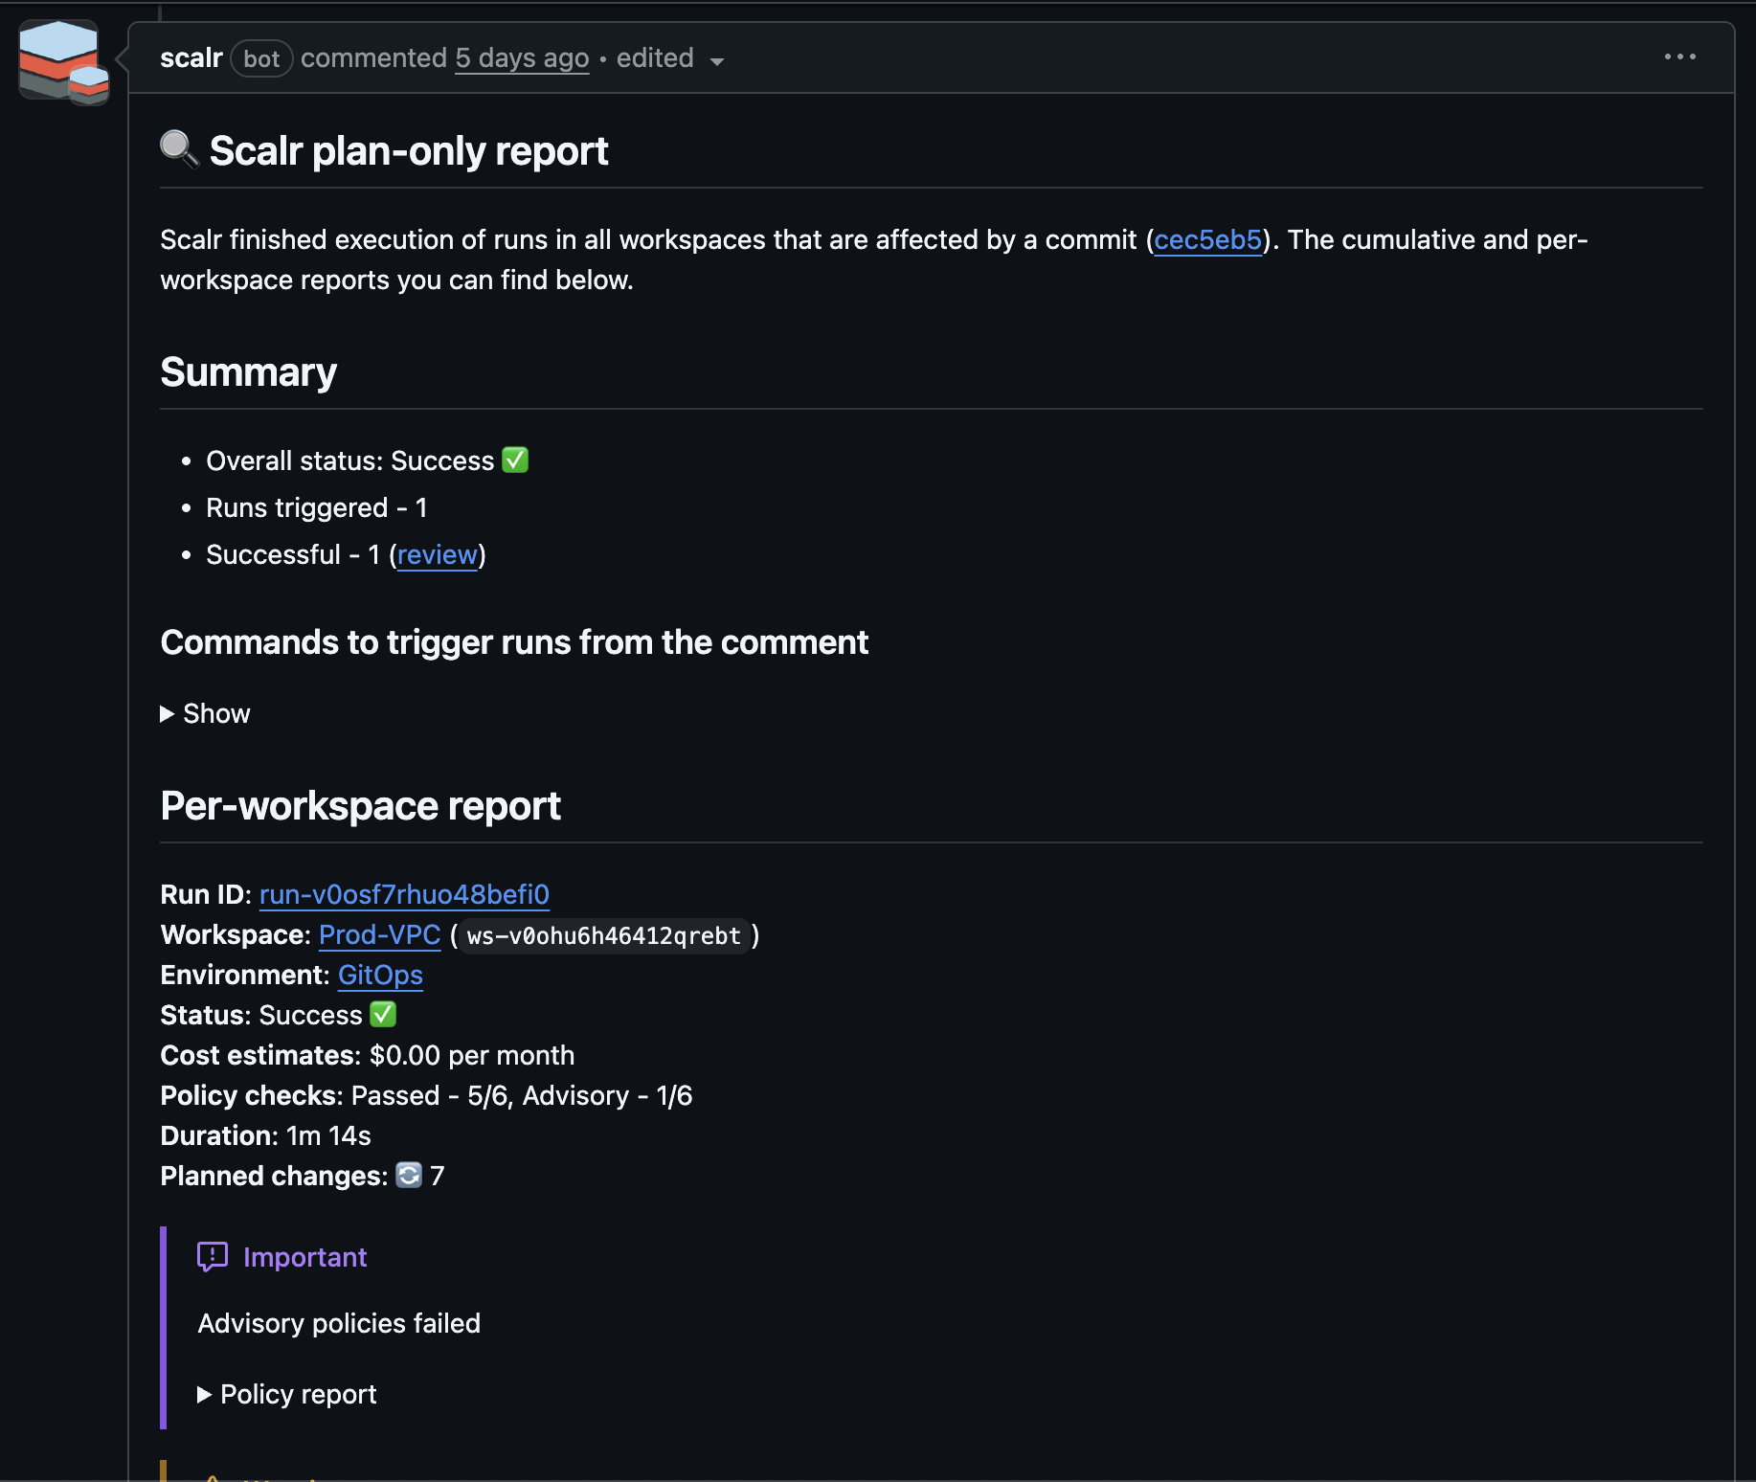Select the workspace ID ws-v0ohu6h46412qrebt code
The image size is (1756, 1482).
click(604, 935)
